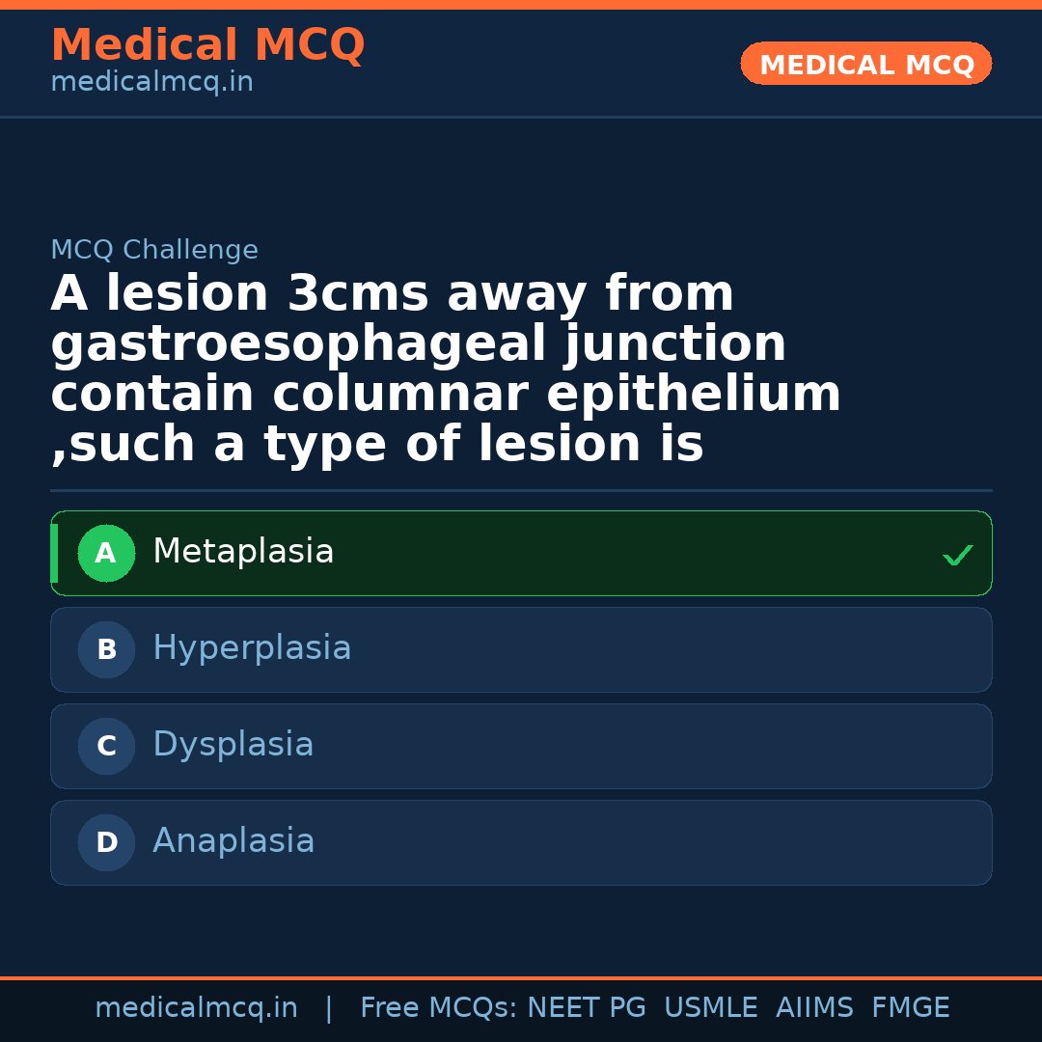Viewport: 1042px width, 1042px height.
Task: Click the "MCQ Challenge" heading label
Action: tap(154, 249)
